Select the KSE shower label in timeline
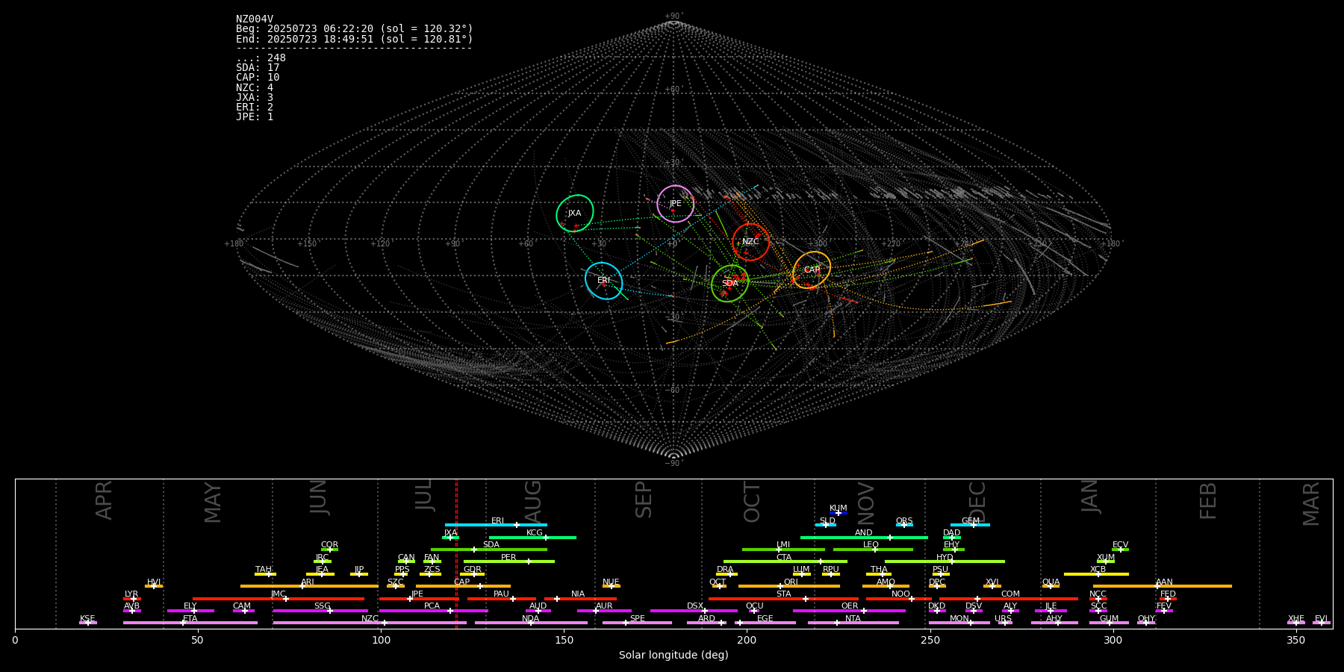This screenshot has height=672, width=1344. point(87,619)
